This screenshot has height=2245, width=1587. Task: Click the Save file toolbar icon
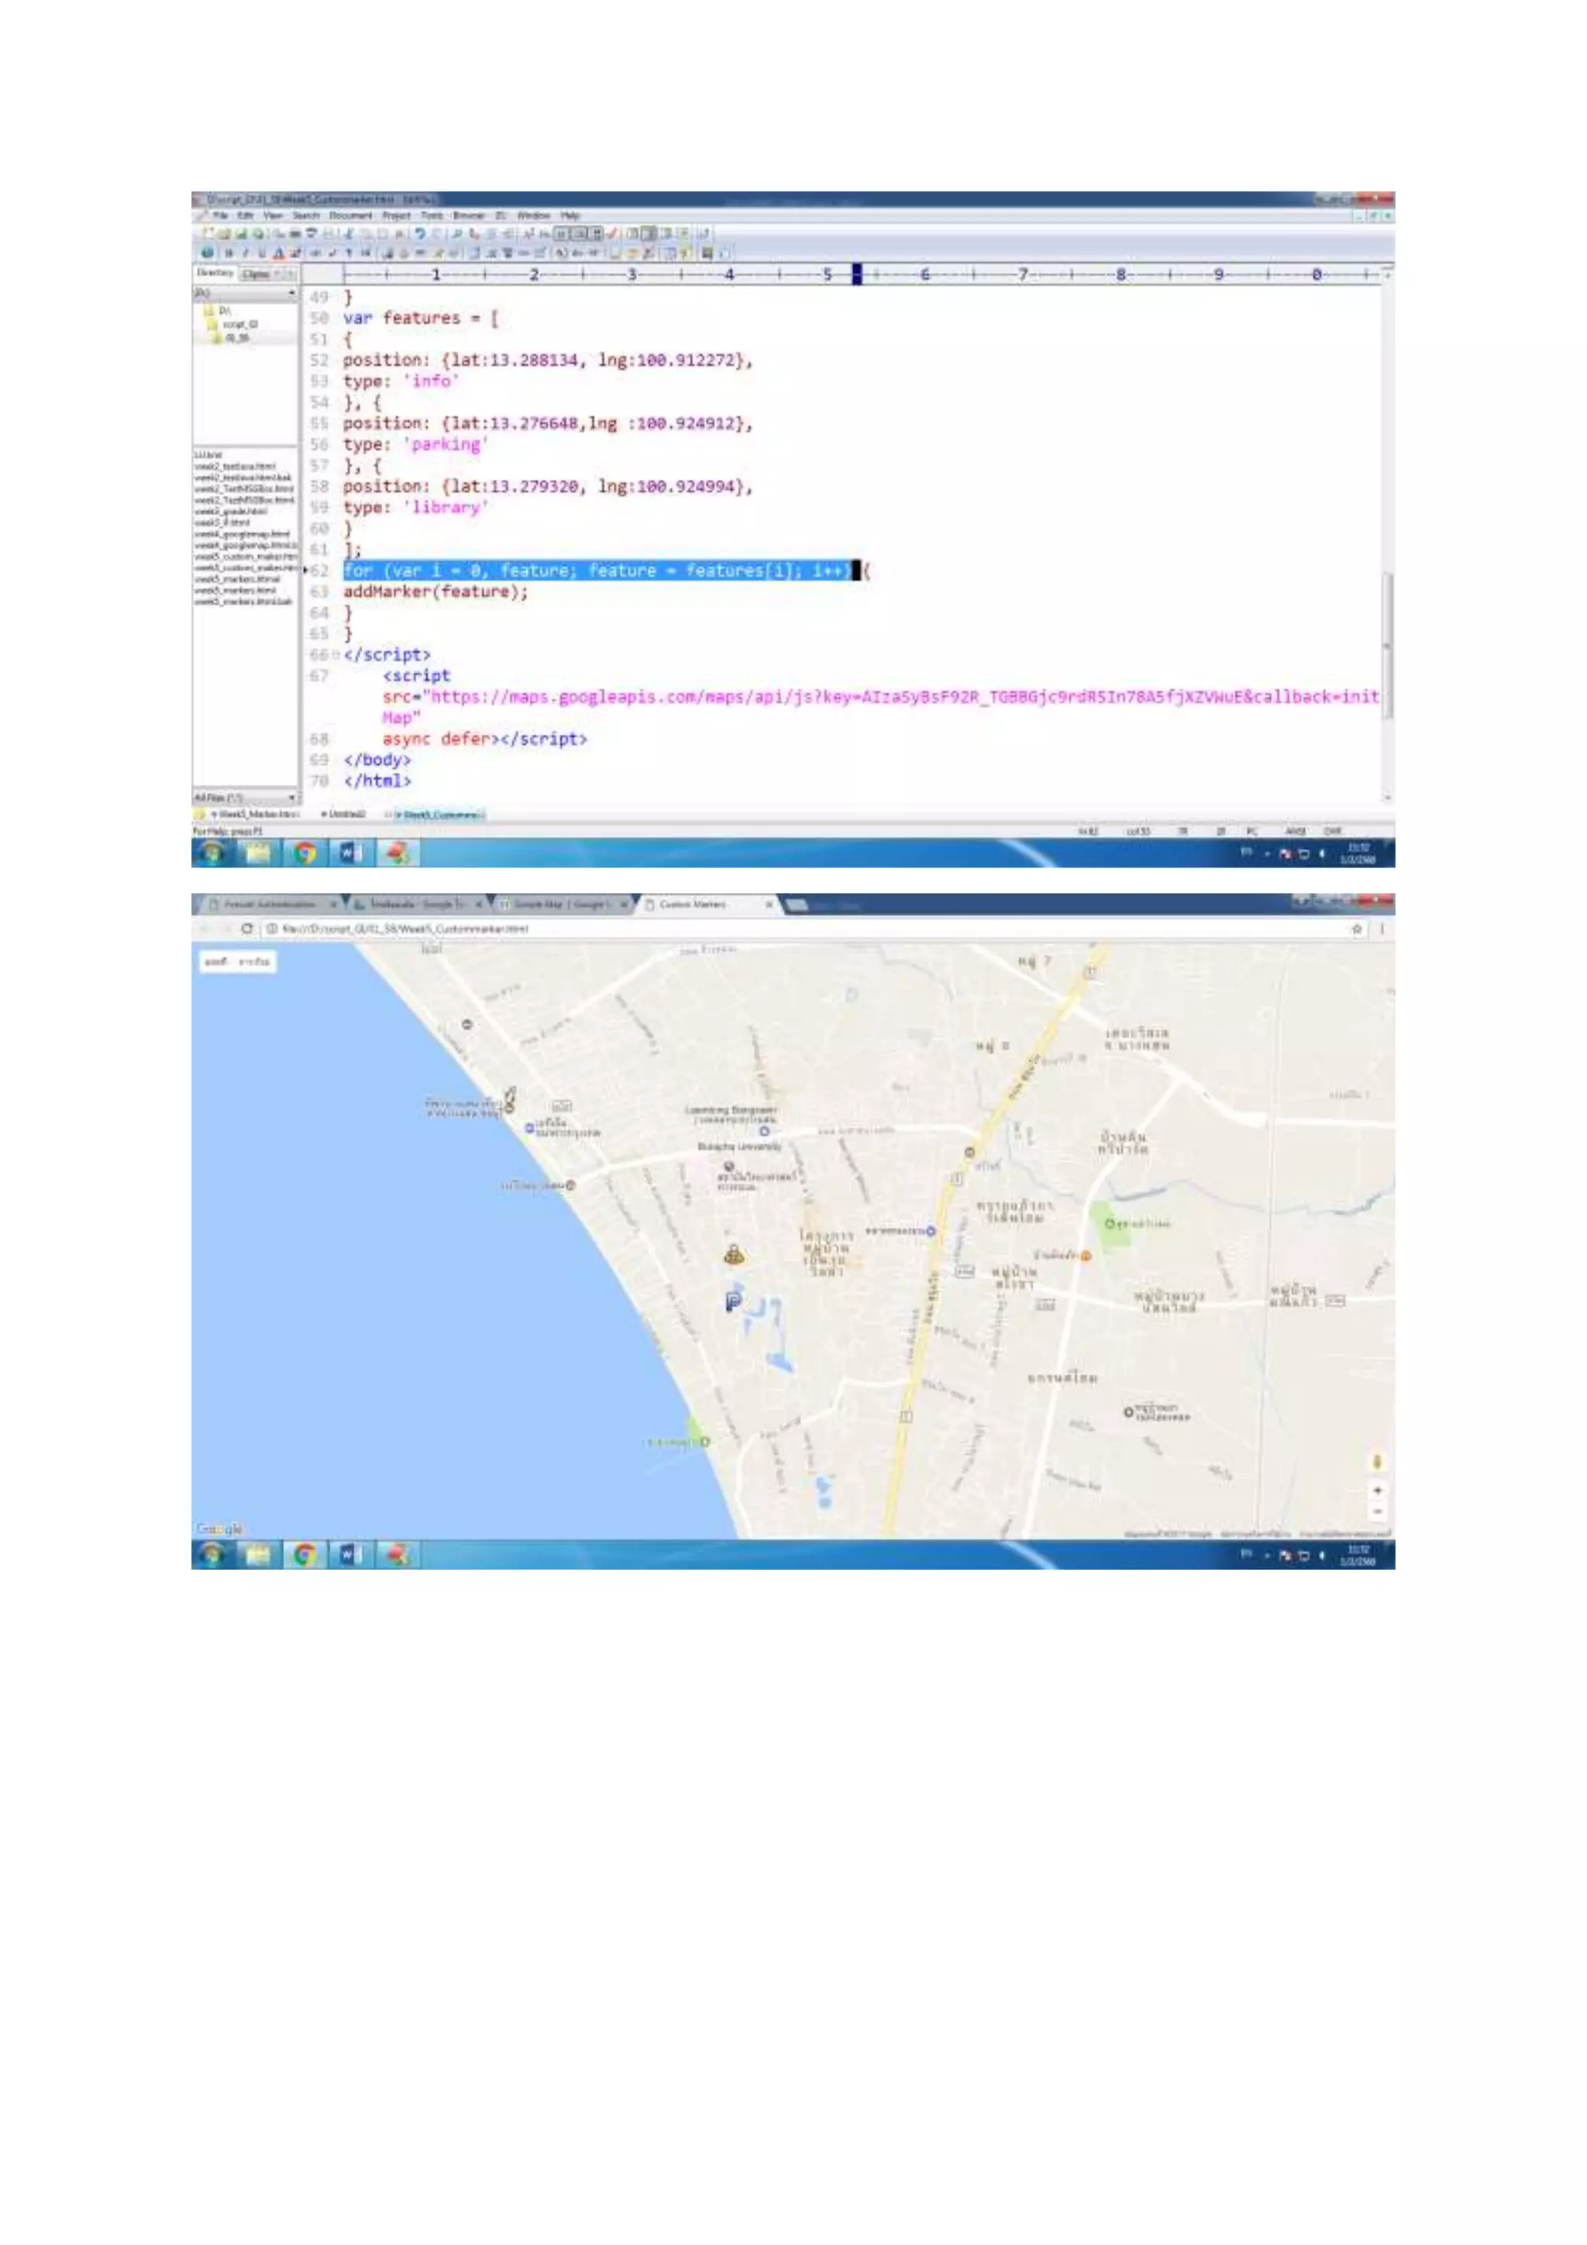click(x=239, y=233)
